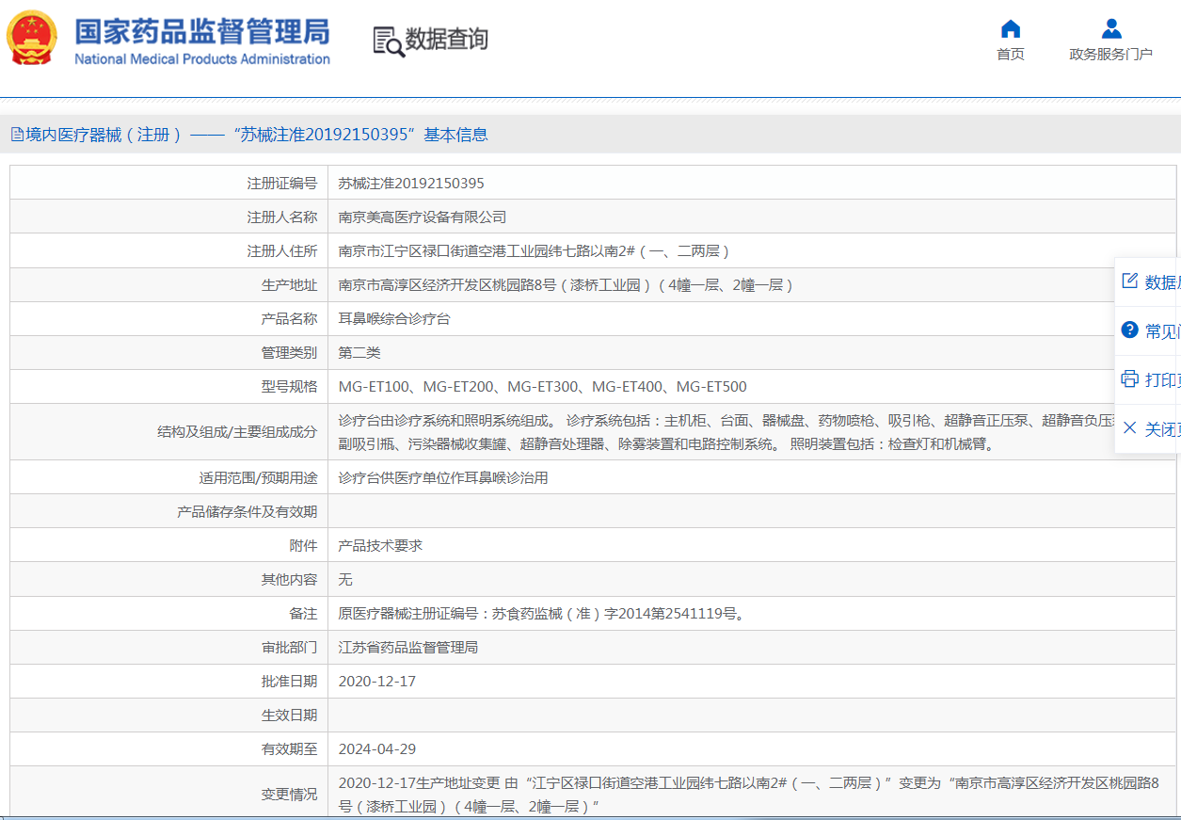Click the national emblem logo

(31, 38)
